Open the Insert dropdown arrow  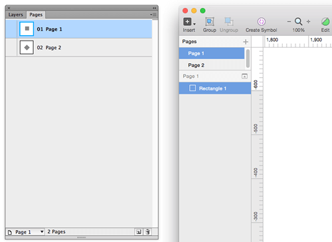195,24
